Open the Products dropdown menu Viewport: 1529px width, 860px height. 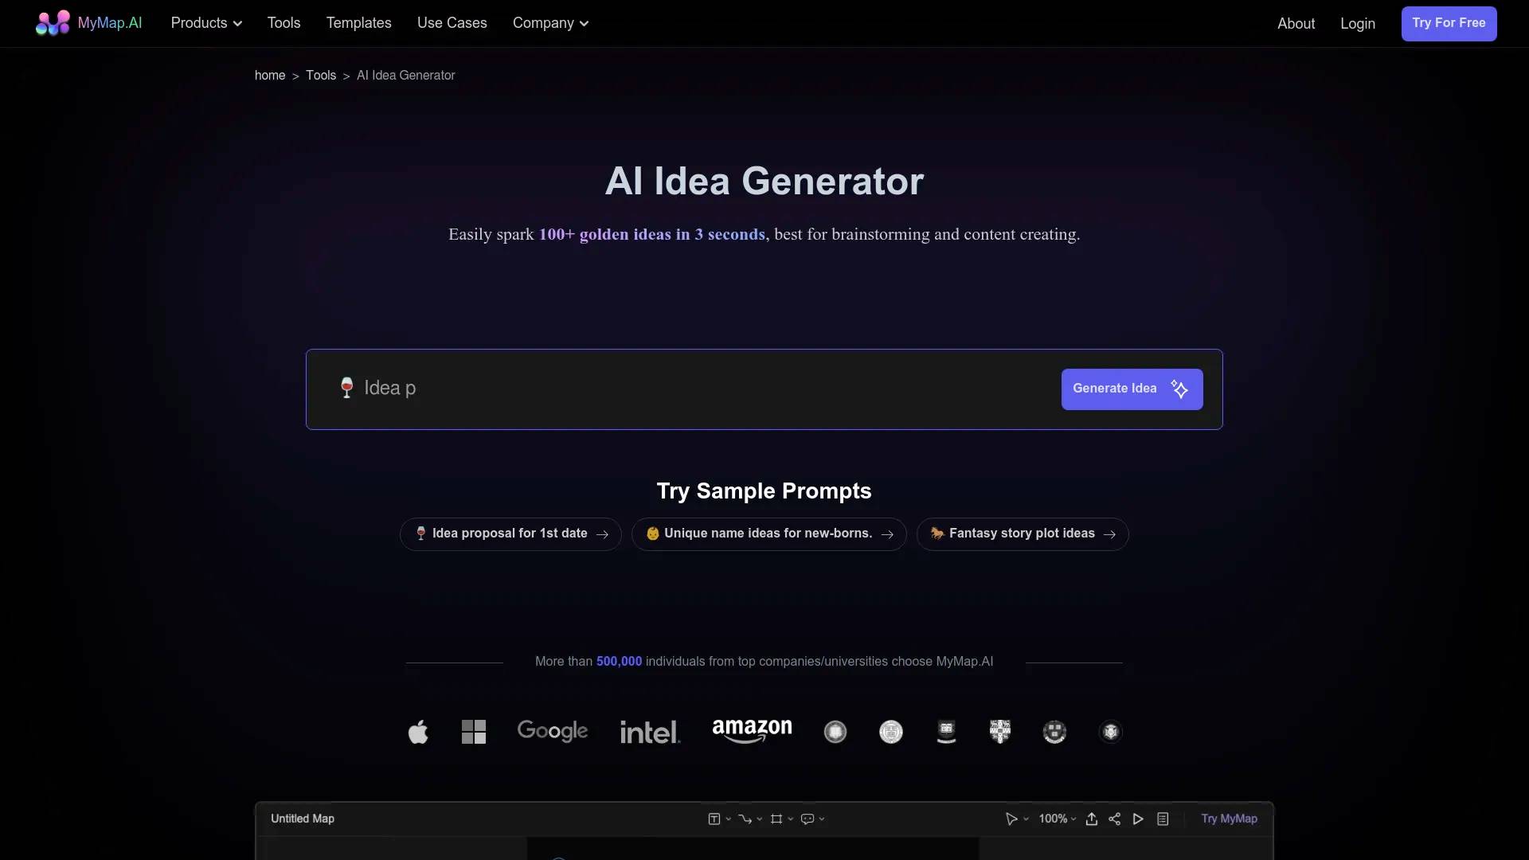[x=207, y=23]
